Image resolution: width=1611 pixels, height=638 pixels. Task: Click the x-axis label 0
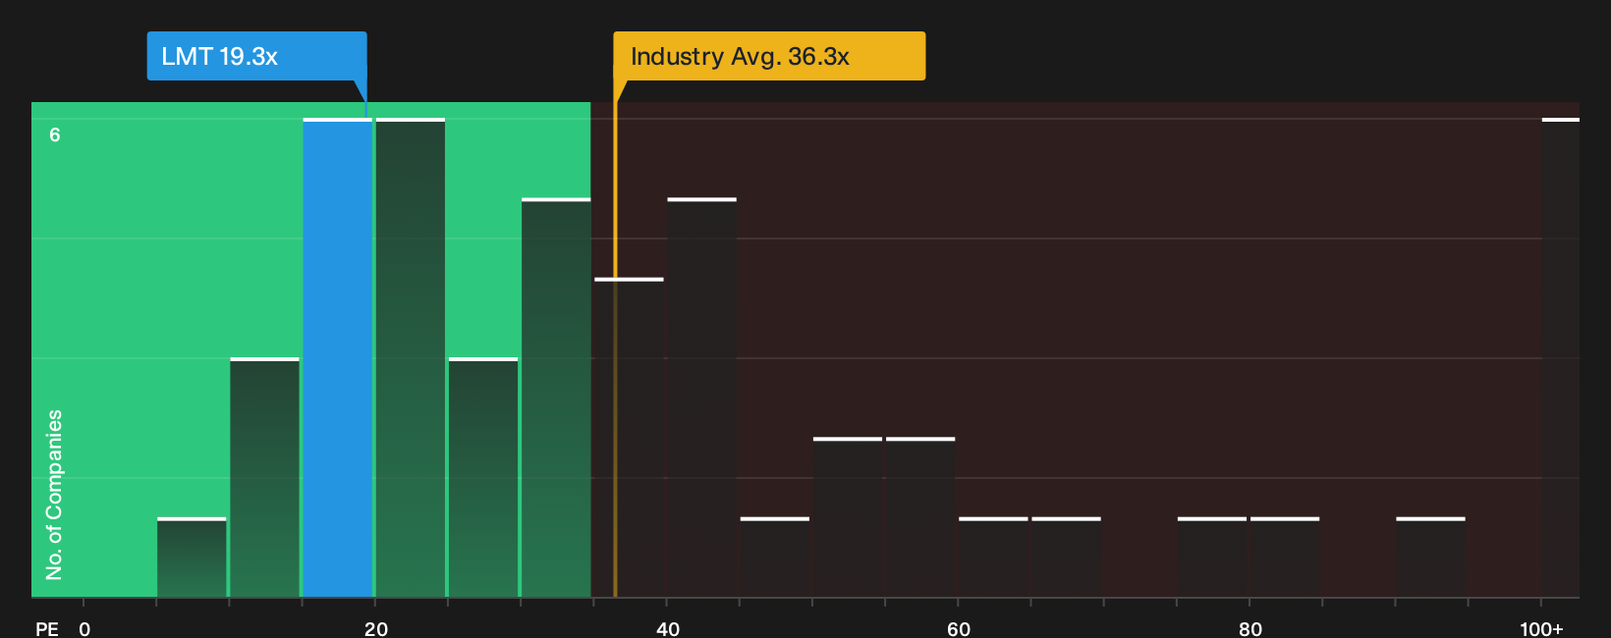coord(84,628)
